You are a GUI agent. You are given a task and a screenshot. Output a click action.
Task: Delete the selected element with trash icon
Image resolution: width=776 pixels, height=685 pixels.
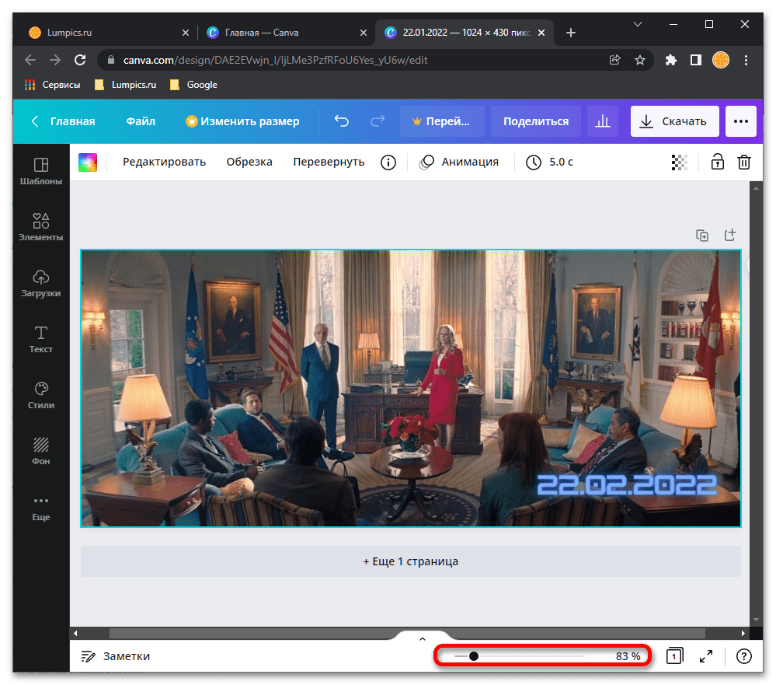744,162
